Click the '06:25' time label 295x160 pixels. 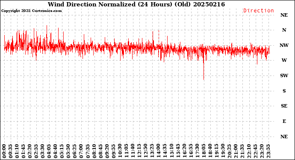(x=75, y=151)
